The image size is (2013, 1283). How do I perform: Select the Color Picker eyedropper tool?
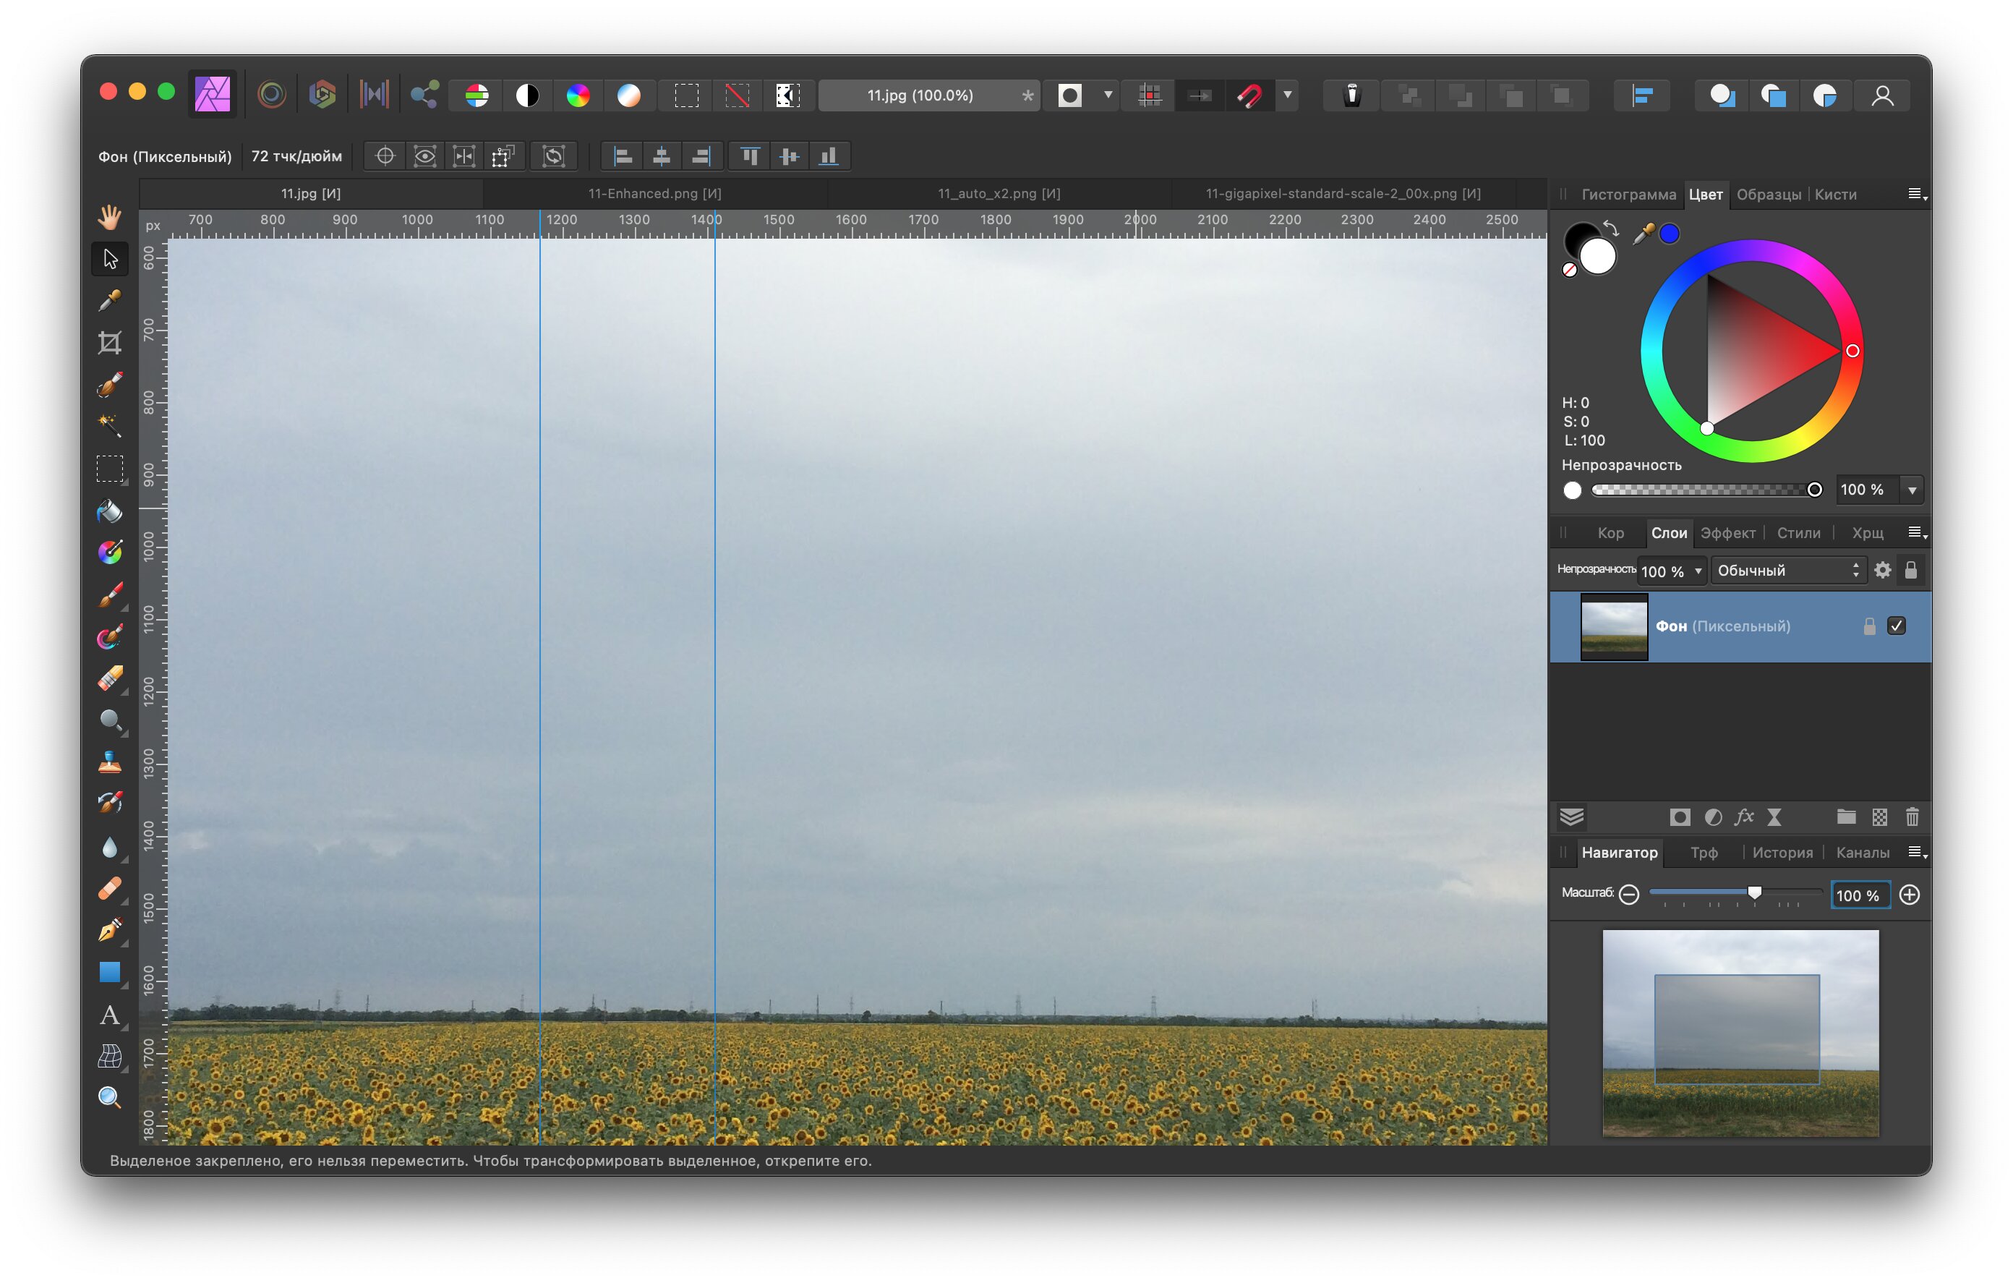click(109, 300)
